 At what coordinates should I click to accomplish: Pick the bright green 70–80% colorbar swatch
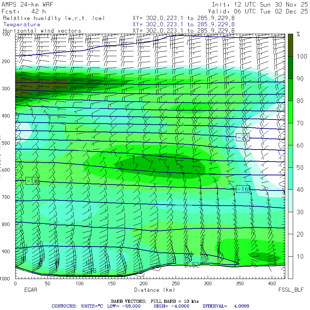point(290,112)
